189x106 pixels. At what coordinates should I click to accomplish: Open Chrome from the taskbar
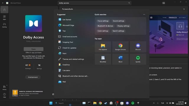pos(100,103)
